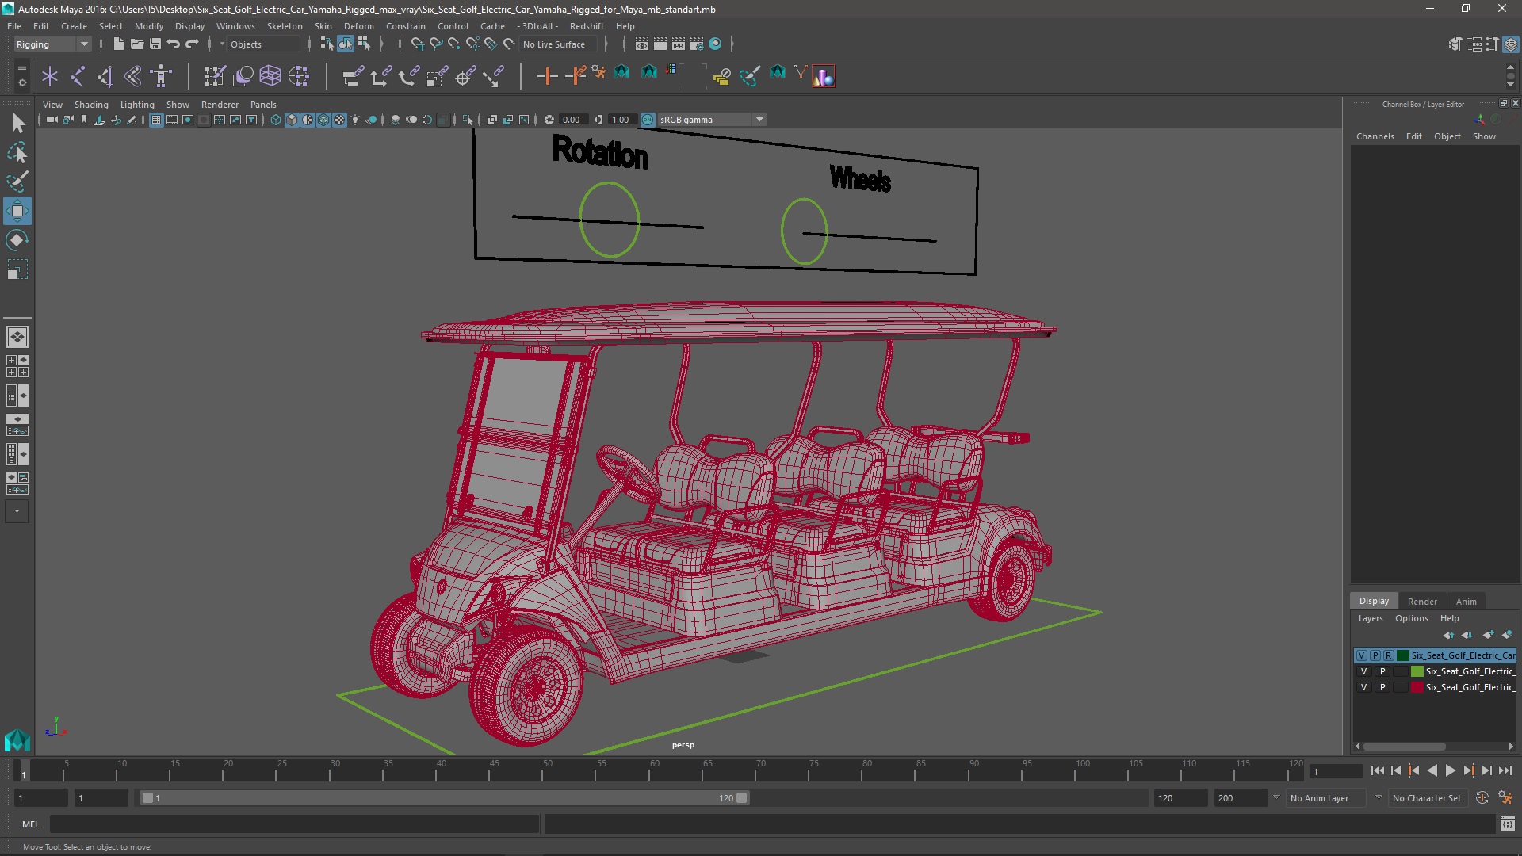Open the Layers menu in Layer Editor
1522x856 pixels.
1370,618
